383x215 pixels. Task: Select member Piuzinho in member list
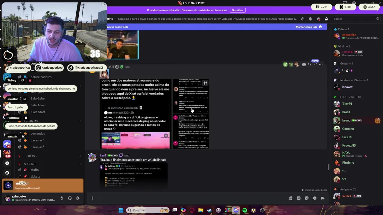[x=356, y=162]
